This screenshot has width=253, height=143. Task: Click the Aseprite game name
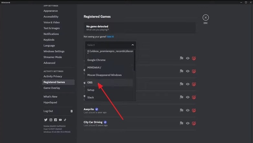[89, 109]
